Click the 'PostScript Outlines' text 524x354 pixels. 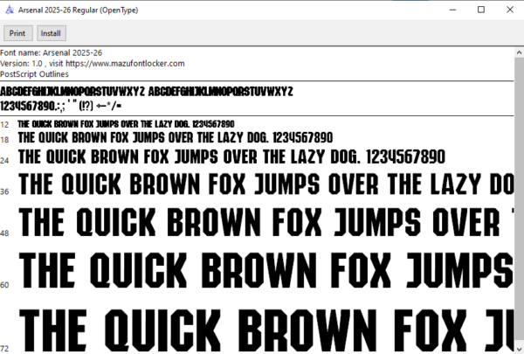coord(34,74)
